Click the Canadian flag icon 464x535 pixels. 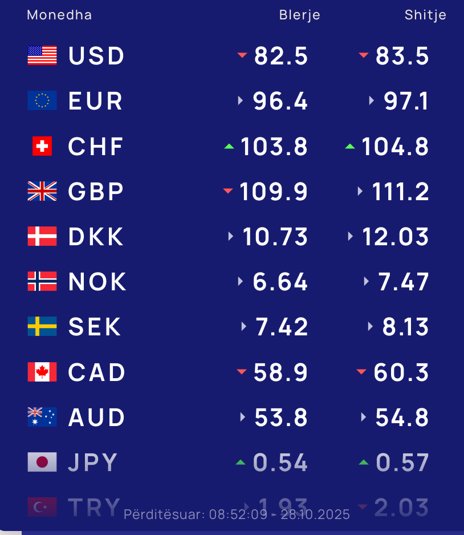[x=42, y=372]
